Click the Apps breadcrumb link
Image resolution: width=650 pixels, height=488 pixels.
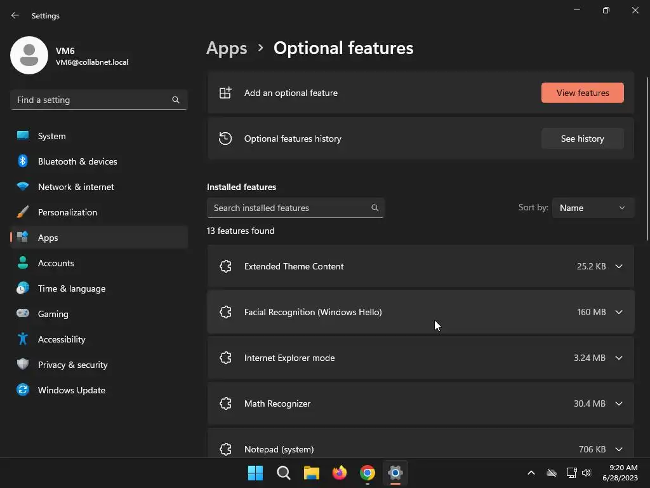[227, 48]
